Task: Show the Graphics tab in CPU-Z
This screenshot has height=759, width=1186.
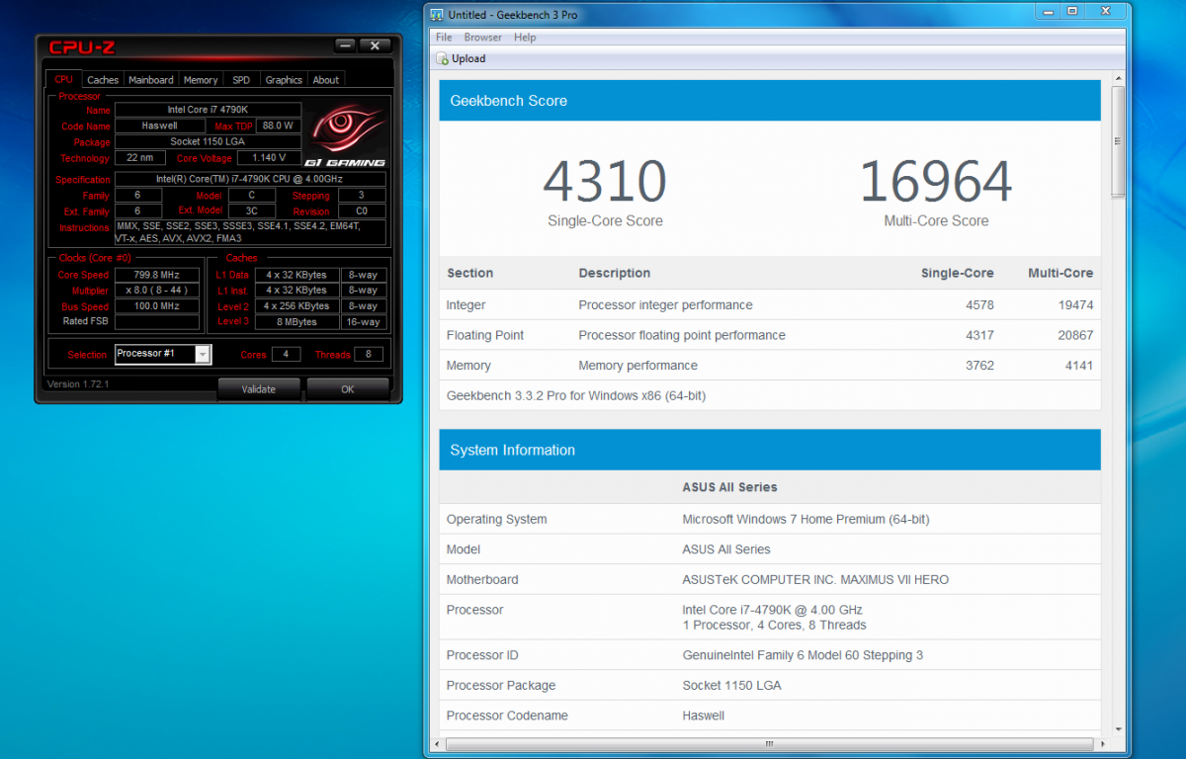Action: [x=284, y=80]
